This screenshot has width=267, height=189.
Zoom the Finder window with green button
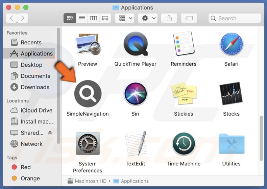pos(26,7)
